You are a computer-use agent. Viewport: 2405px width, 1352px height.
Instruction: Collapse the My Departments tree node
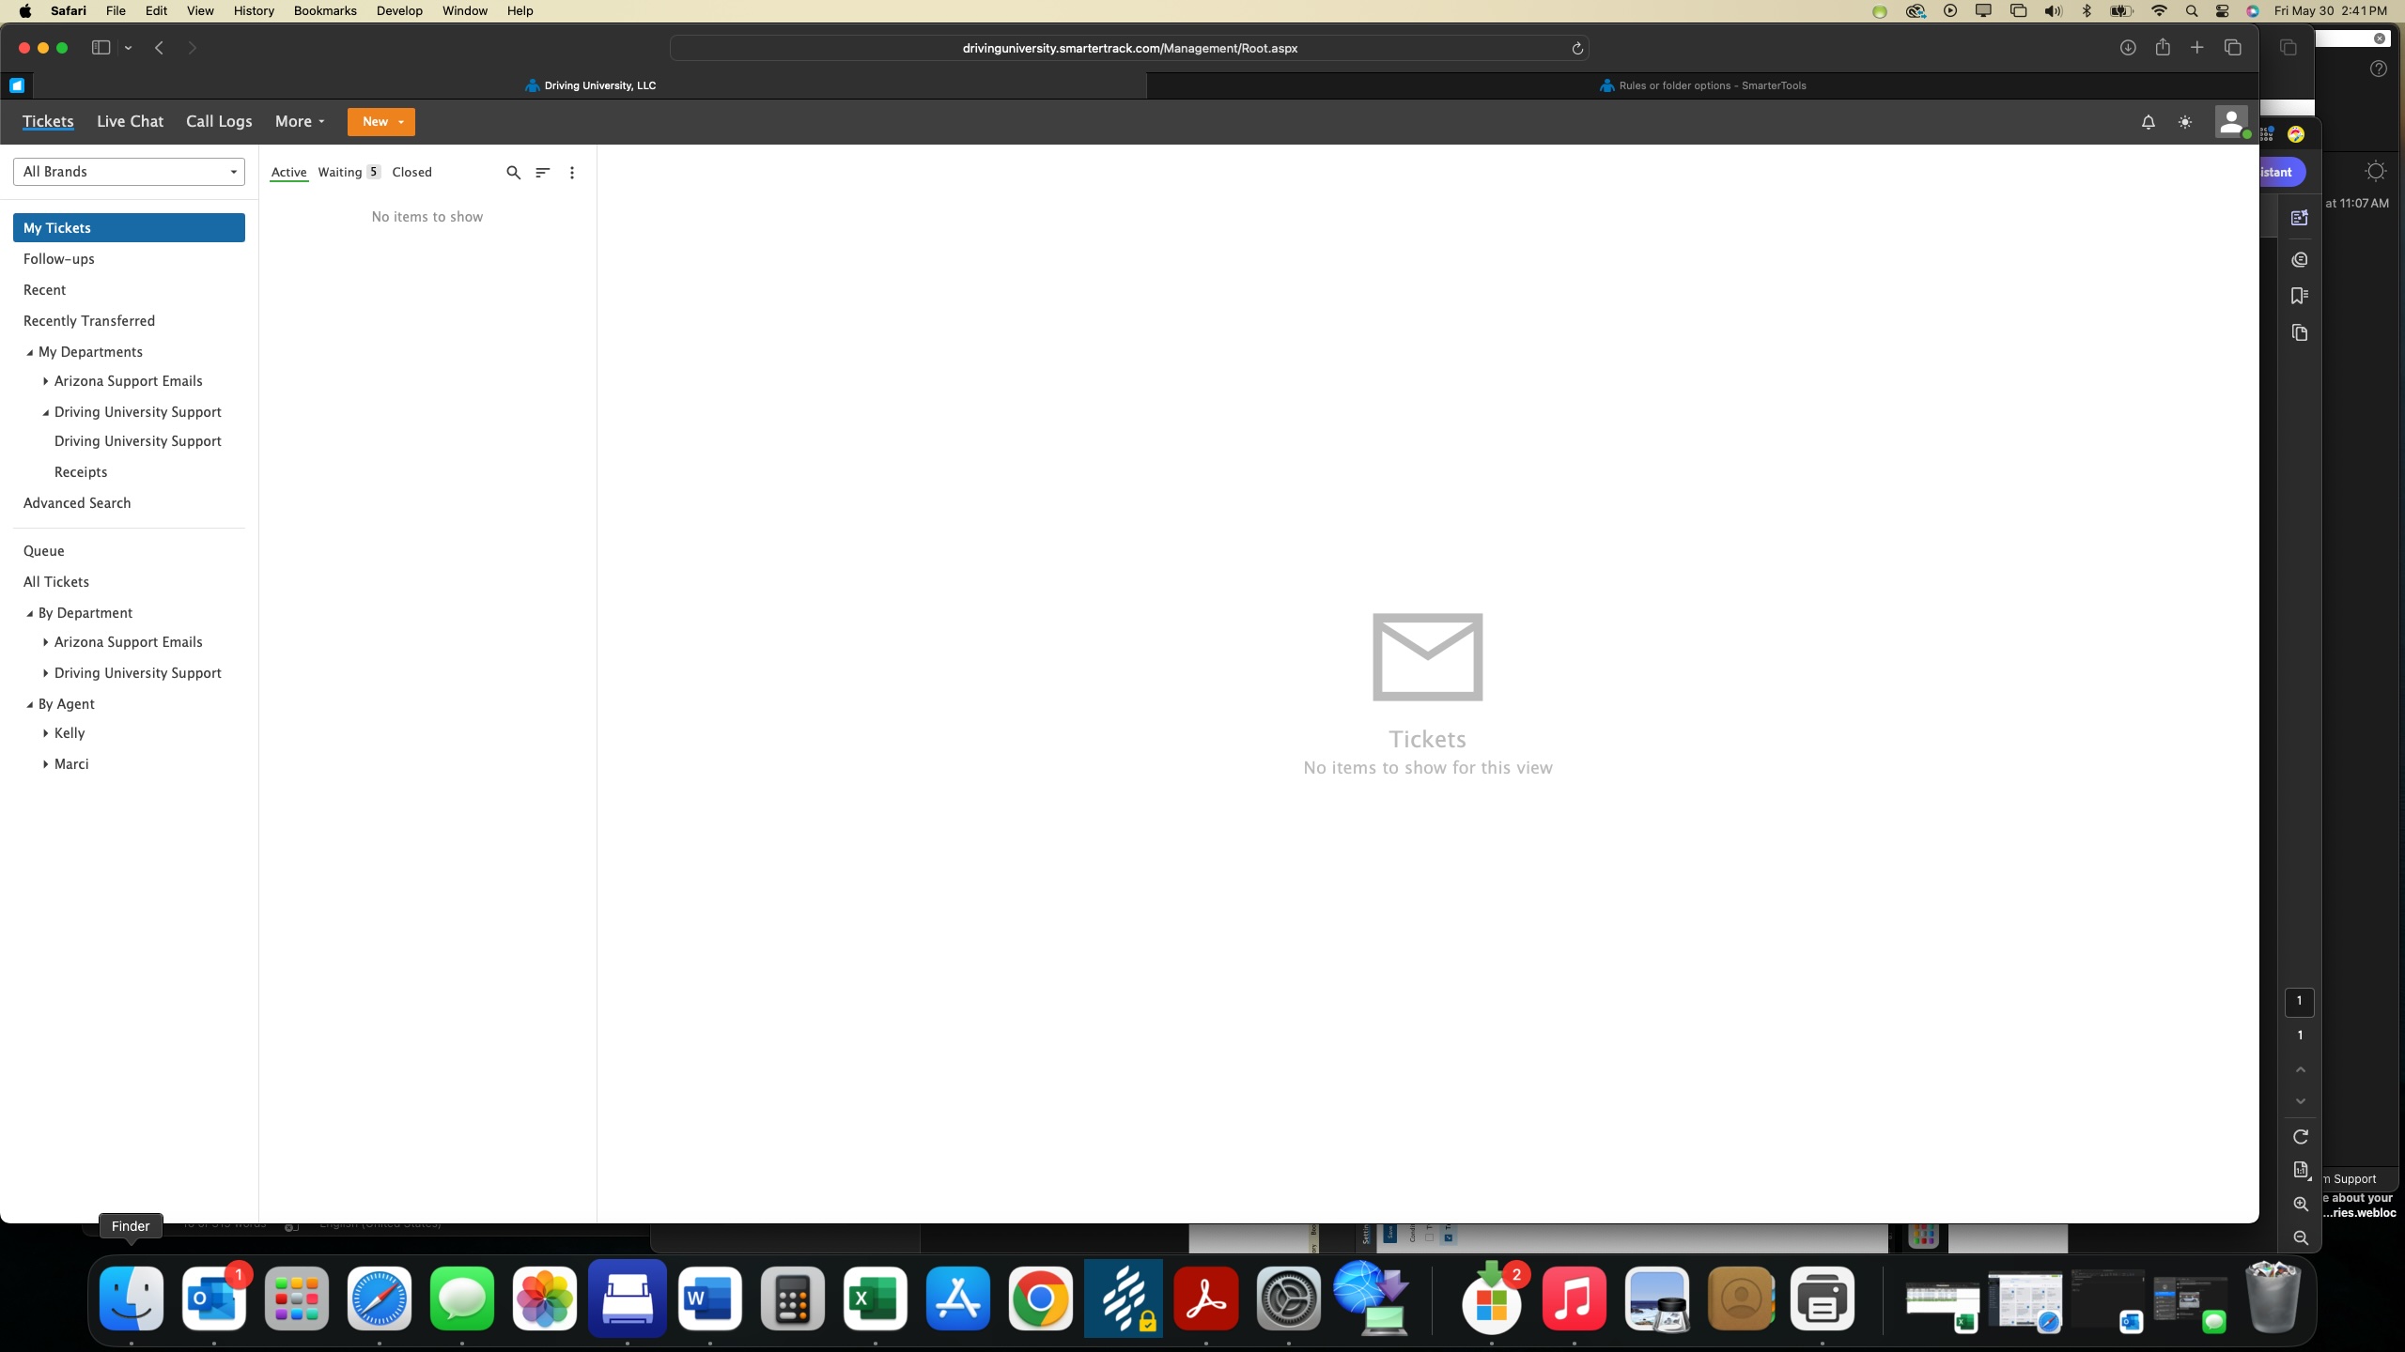coord(29,352)
